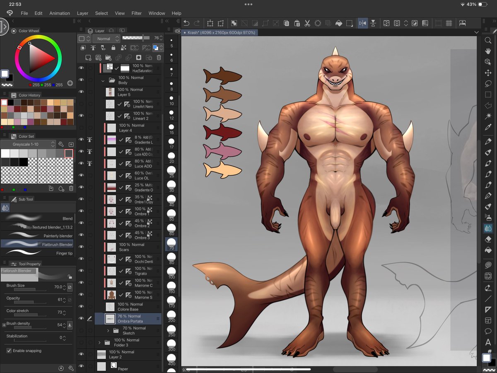Hide the Paper layer
The width and height of the screenshot is (497, 373).
(81, 366)
